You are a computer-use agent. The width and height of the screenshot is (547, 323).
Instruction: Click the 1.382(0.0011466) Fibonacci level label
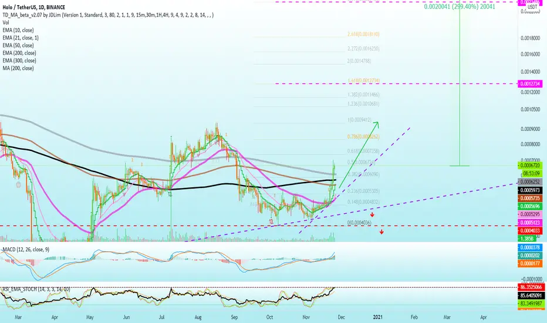[363, 95]
